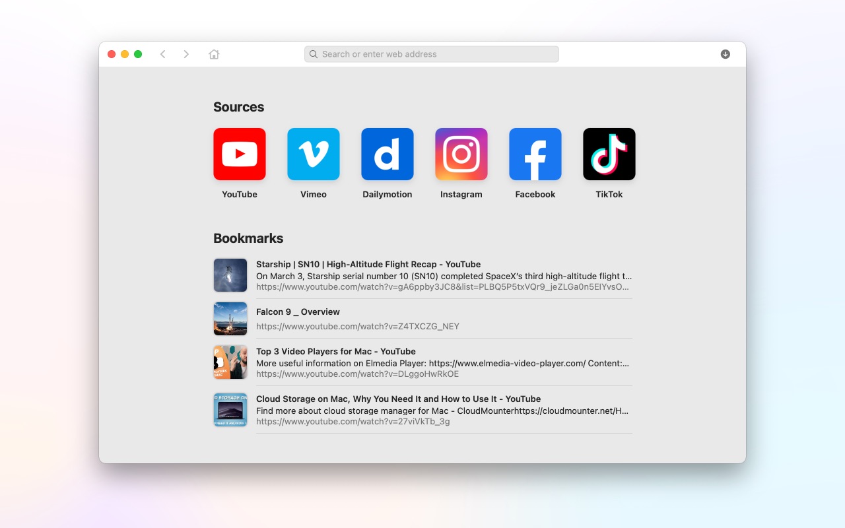Click the Vimeo label under its icon
The width and height of the screenshot is (845, 528).
pyautogui.click(x=314, y=194)
